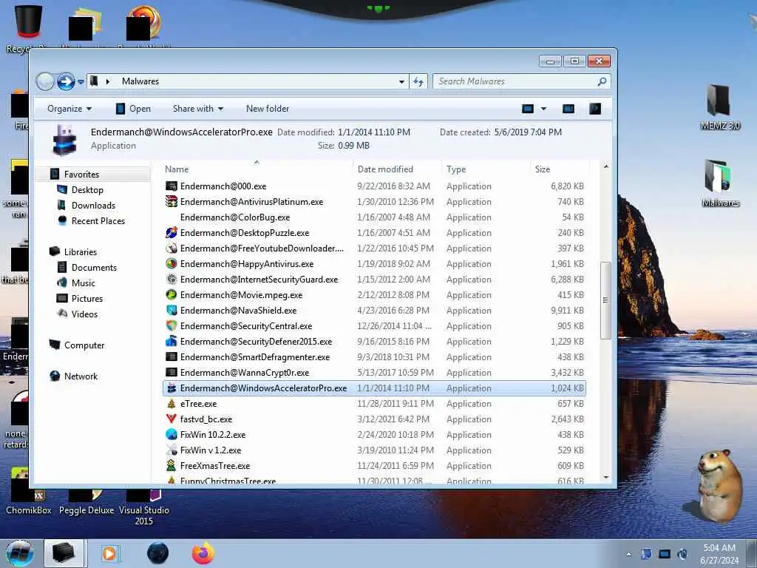The height and width of the screenshot is (568, 757).
Task: Click the scroll down arrow of file list
Action: pos(606,477)
